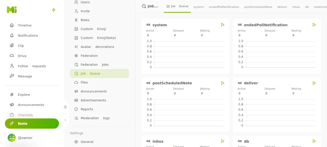Viewport: 327px width, 147px height.
Task: Open the Custom Emoji(beta) admin page
Action: pos(99,38)
